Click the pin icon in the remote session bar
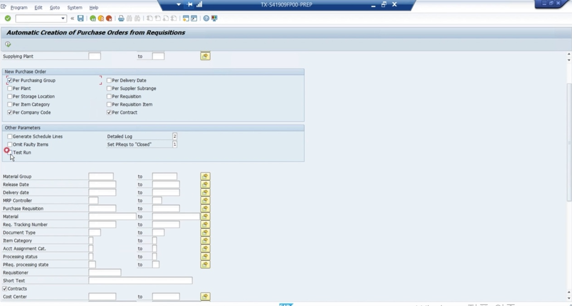 pyautogui.click(x=190, y=5)
